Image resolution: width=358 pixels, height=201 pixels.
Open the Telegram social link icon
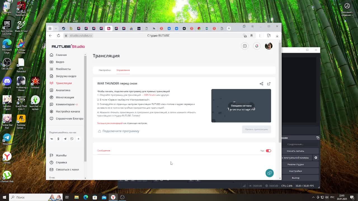(x=65, y=139)
